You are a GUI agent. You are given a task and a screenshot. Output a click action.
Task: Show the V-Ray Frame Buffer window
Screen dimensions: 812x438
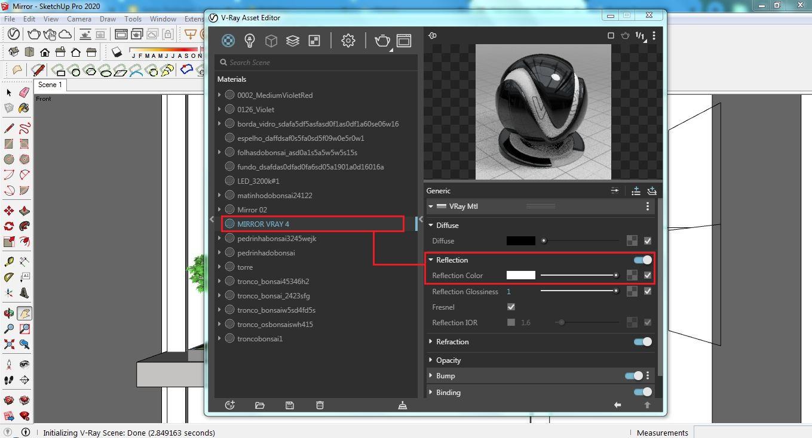[121, 34]
